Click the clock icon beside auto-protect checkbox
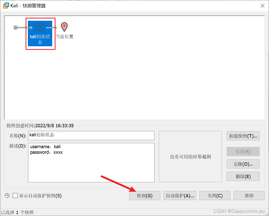269x216 pixels. pos(7,196)
